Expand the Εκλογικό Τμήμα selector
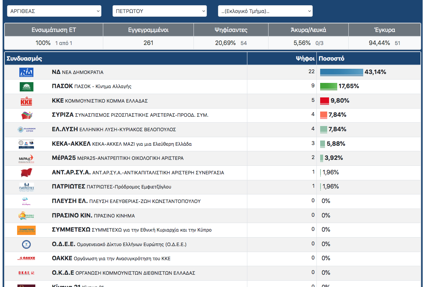 point(265,11)
